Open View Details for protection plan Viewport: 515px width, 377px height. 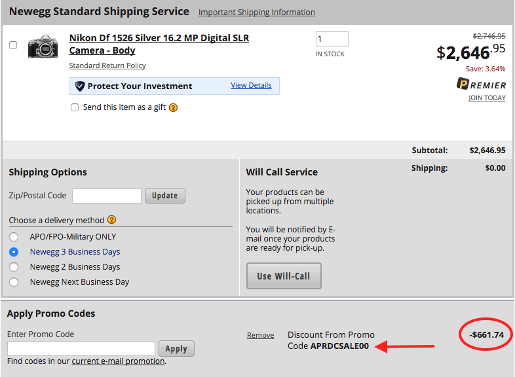coord(251,85)
